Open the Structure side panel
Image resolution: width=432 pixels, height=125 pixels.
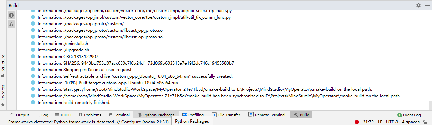coord(3,65)
